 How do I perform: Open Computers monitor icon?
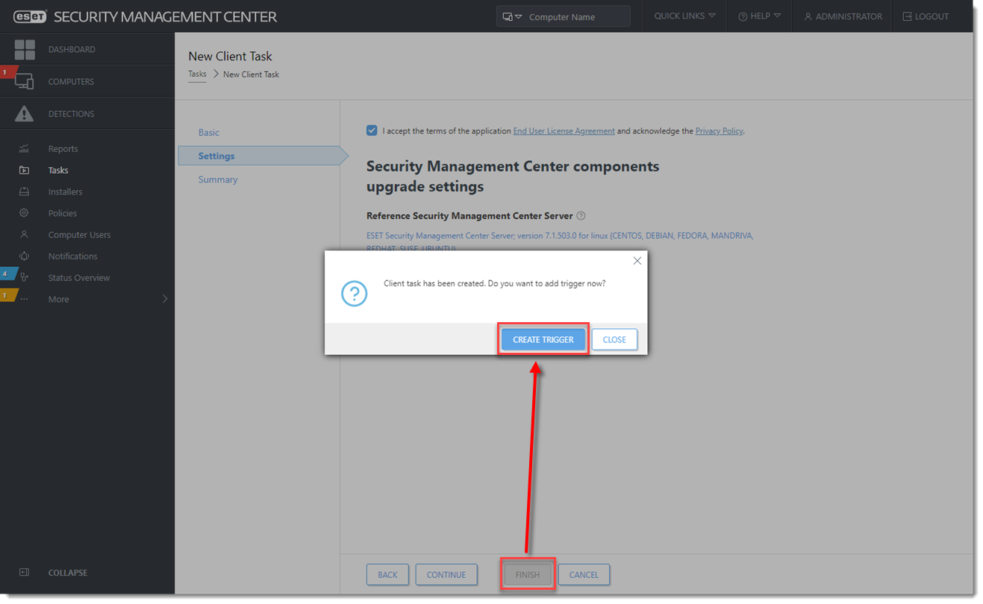25,81
